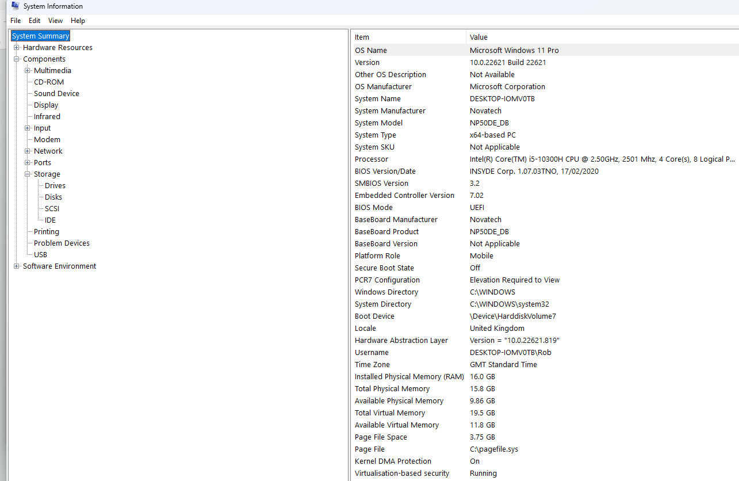
Task: Click the System Information title bar icon
Action: coord(16,6)
